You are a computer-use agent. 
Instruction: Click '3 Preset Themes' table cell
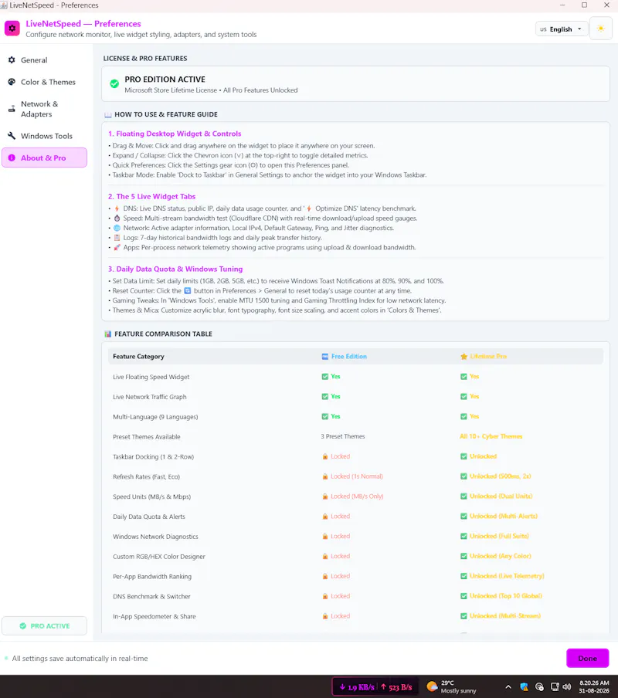[343, 436]
